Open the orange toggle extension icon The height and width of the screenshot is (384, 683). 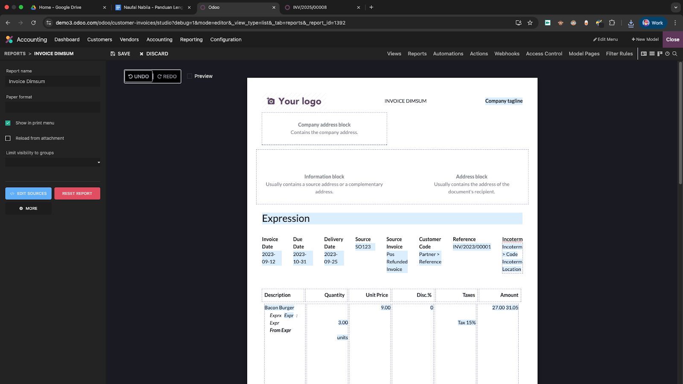(586, 23)
